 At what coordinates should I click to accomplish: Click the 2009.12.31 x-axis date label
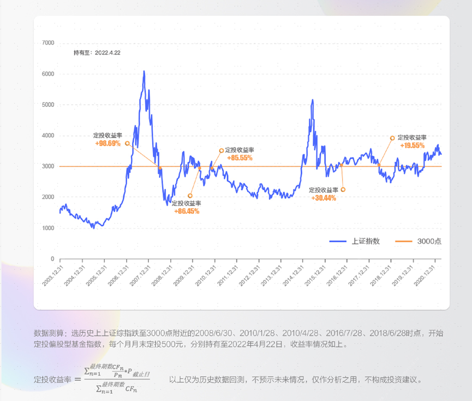pyautogui.click(x=184, y=276)
